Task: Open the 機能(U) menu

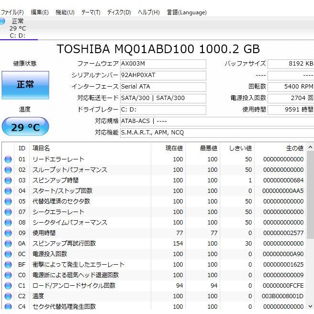Action: 65,12
